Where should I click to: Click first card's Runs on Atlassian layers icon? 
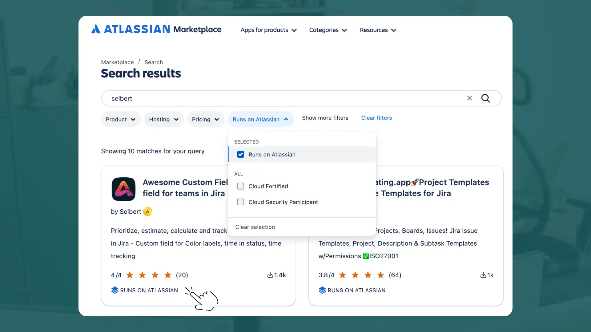(x=115, y=290)
